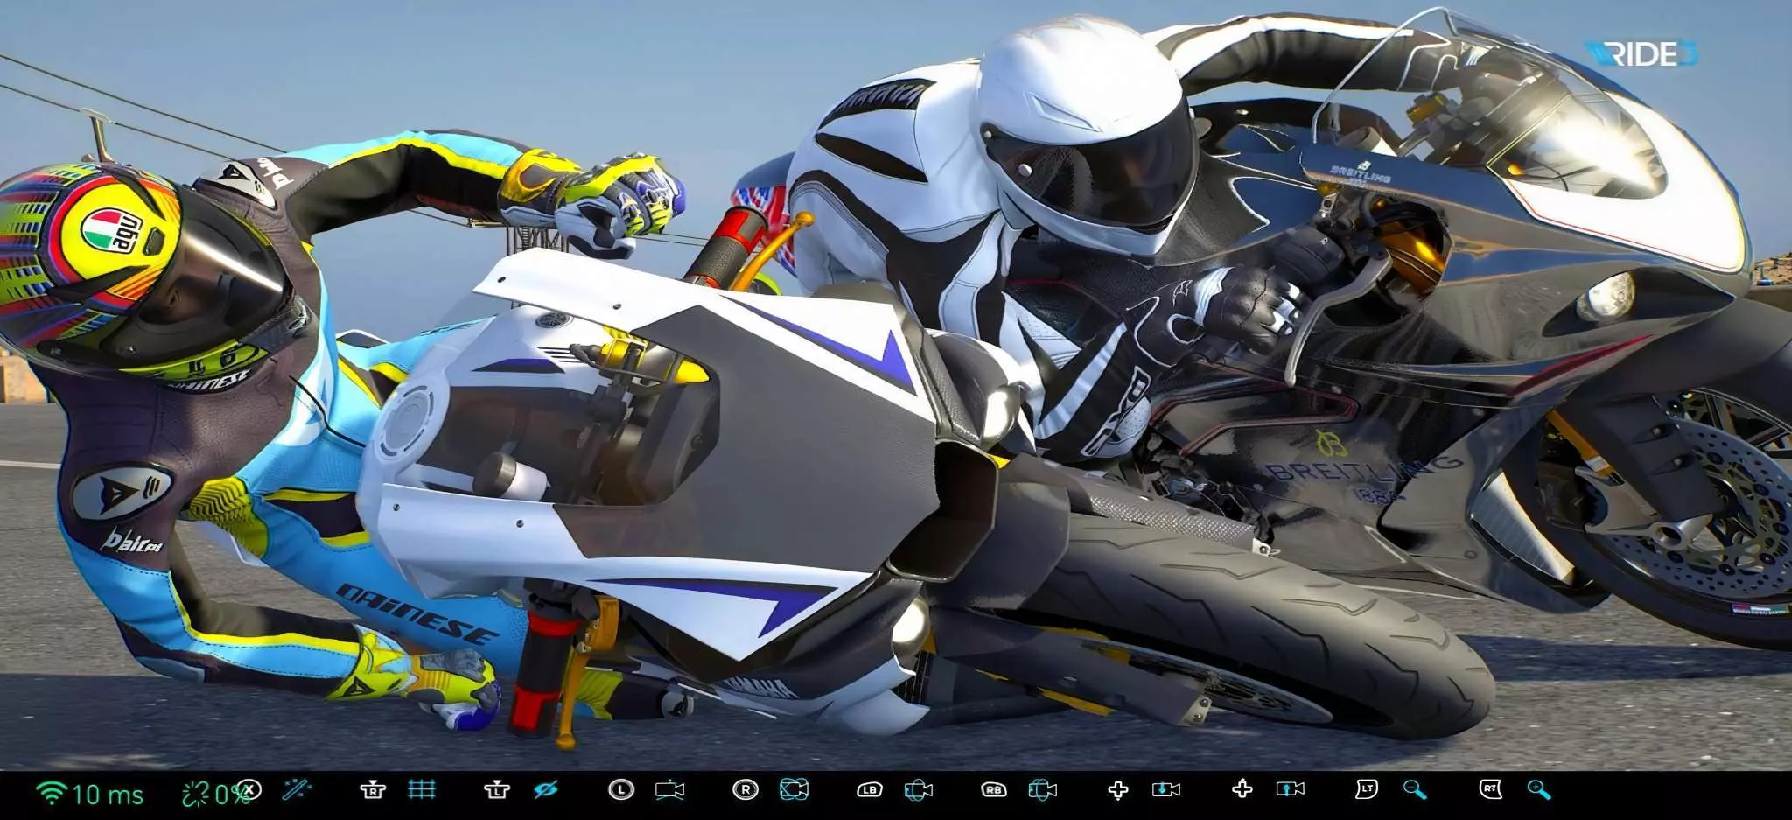This screenshot has width=1792, height=820.
Task: Click the green broken-link packet loss icon
Action: point(195,794)
